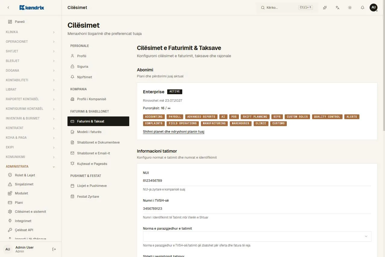
Task: Collapse the ADMINISTRATA section
Action: tap(31, 166)
